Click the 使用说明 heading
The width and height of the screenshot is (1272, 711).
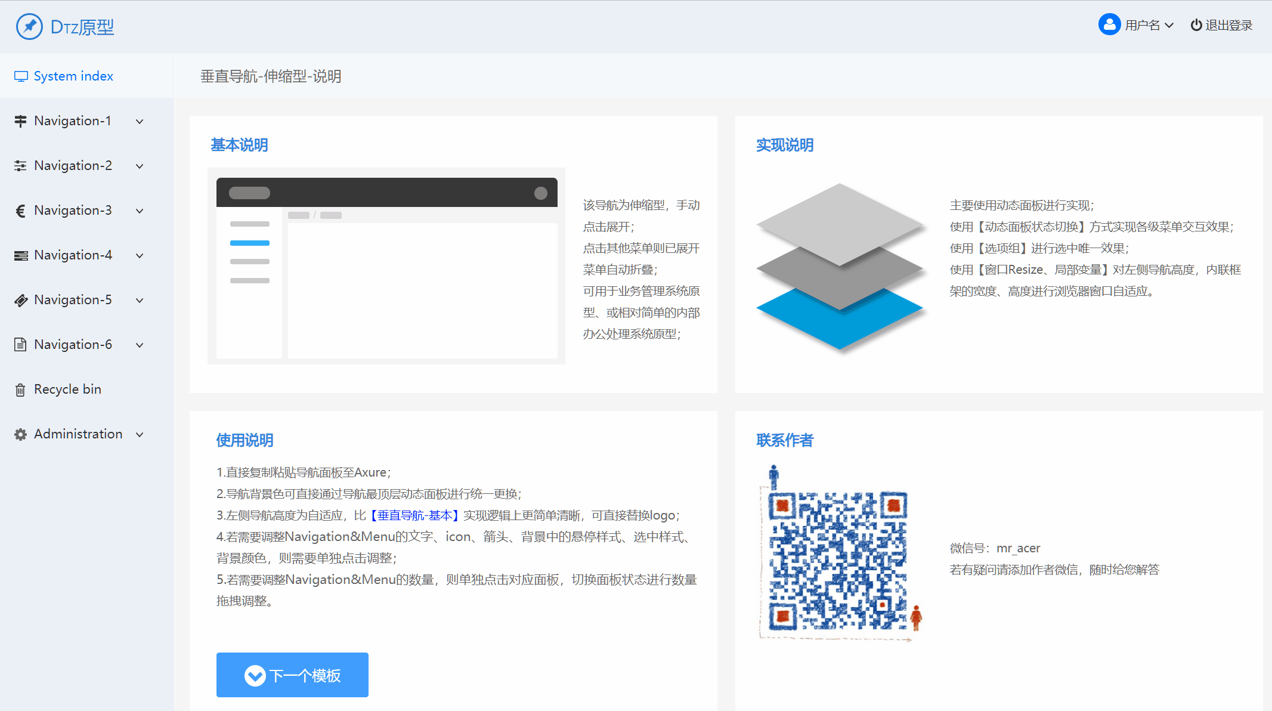coord(245,440)
